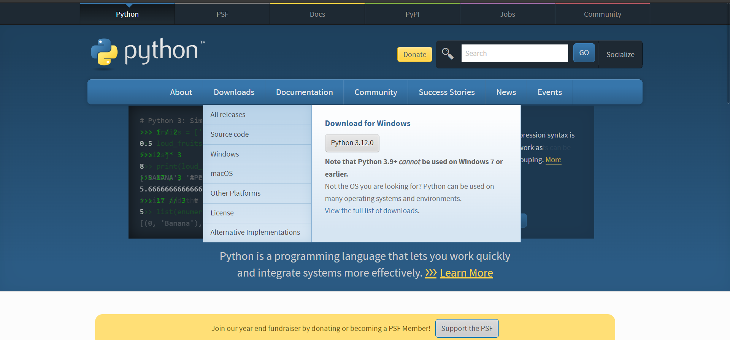Select the Community top tab

pyautogui.click(x=603, y=14)
